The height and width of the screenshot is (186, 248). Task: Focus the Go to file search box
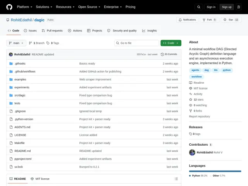[137, 43]
